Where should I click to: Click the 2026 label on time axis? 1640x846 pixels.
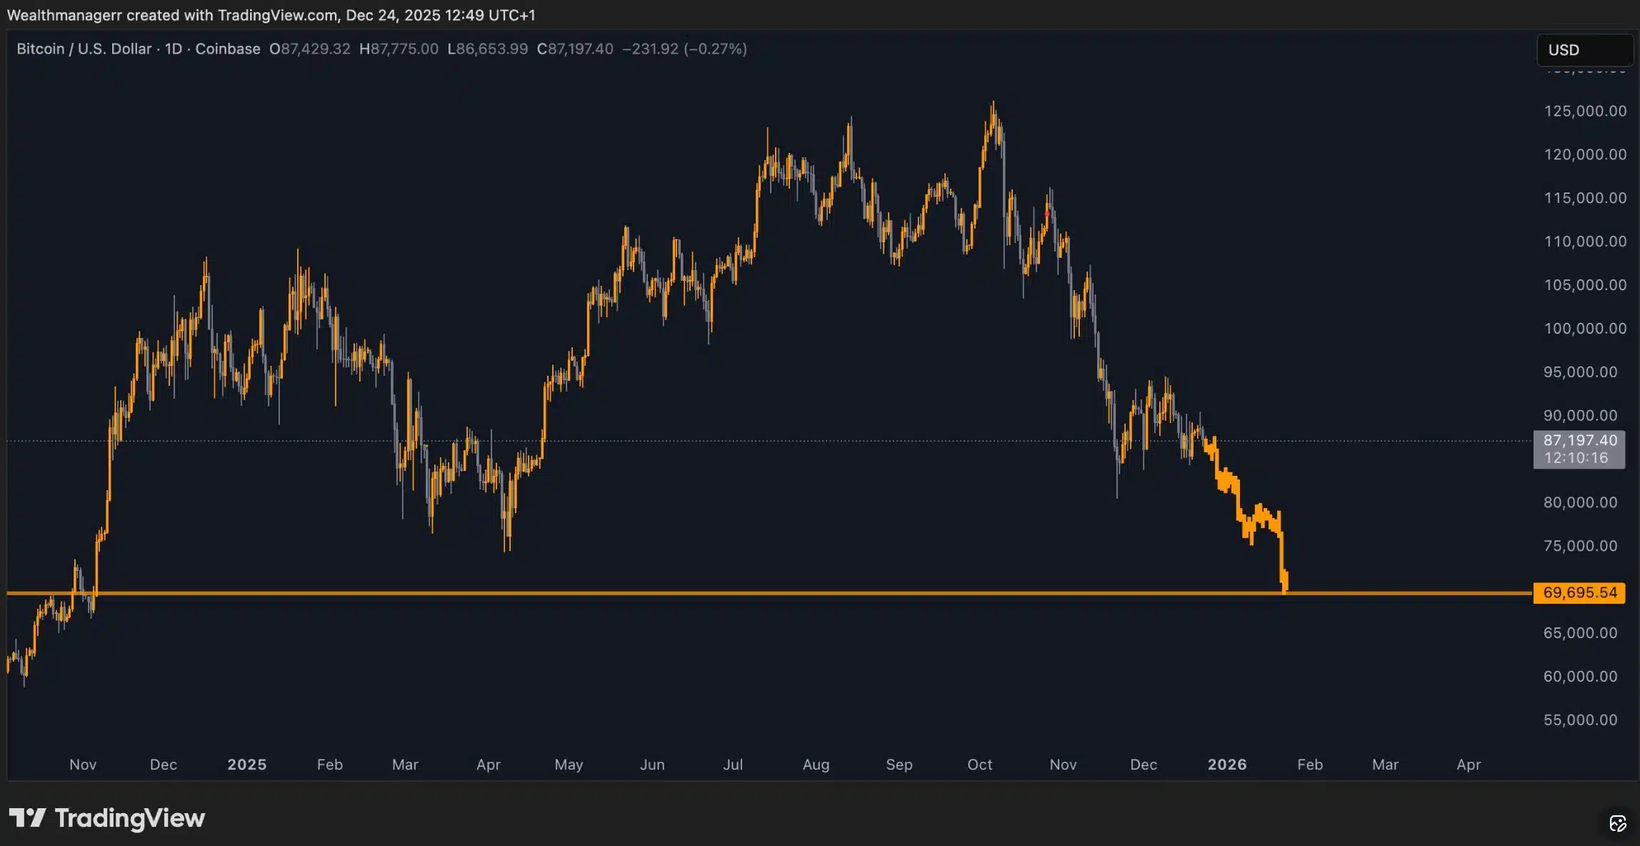tap(1226, 765)
